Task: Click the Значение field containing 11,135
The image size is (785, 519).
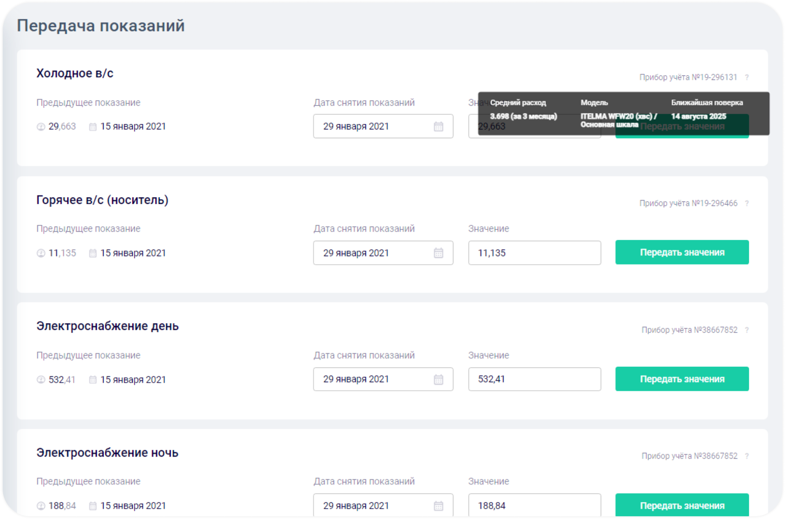Action: (x=535, y=253)
